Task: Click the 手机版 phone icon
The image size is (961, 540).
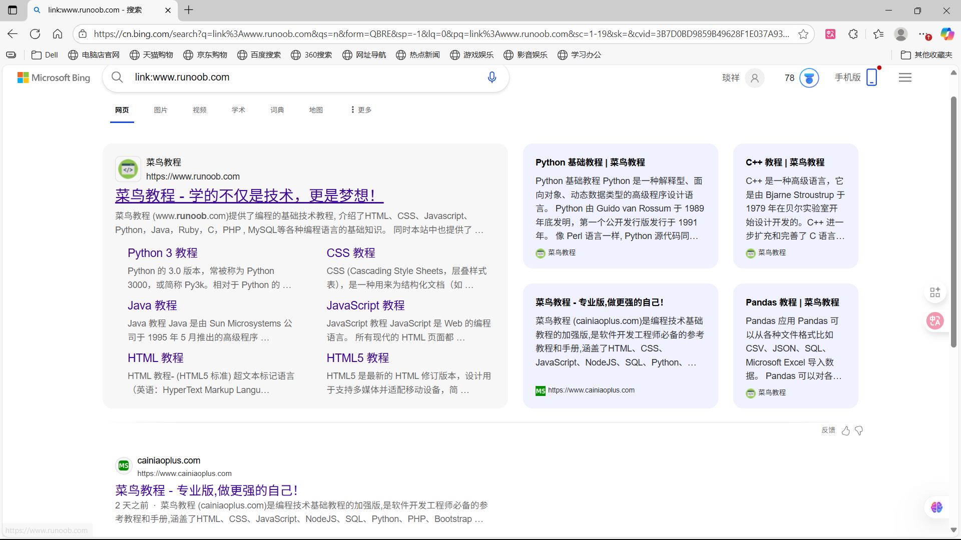Action: tap(872, 77)
